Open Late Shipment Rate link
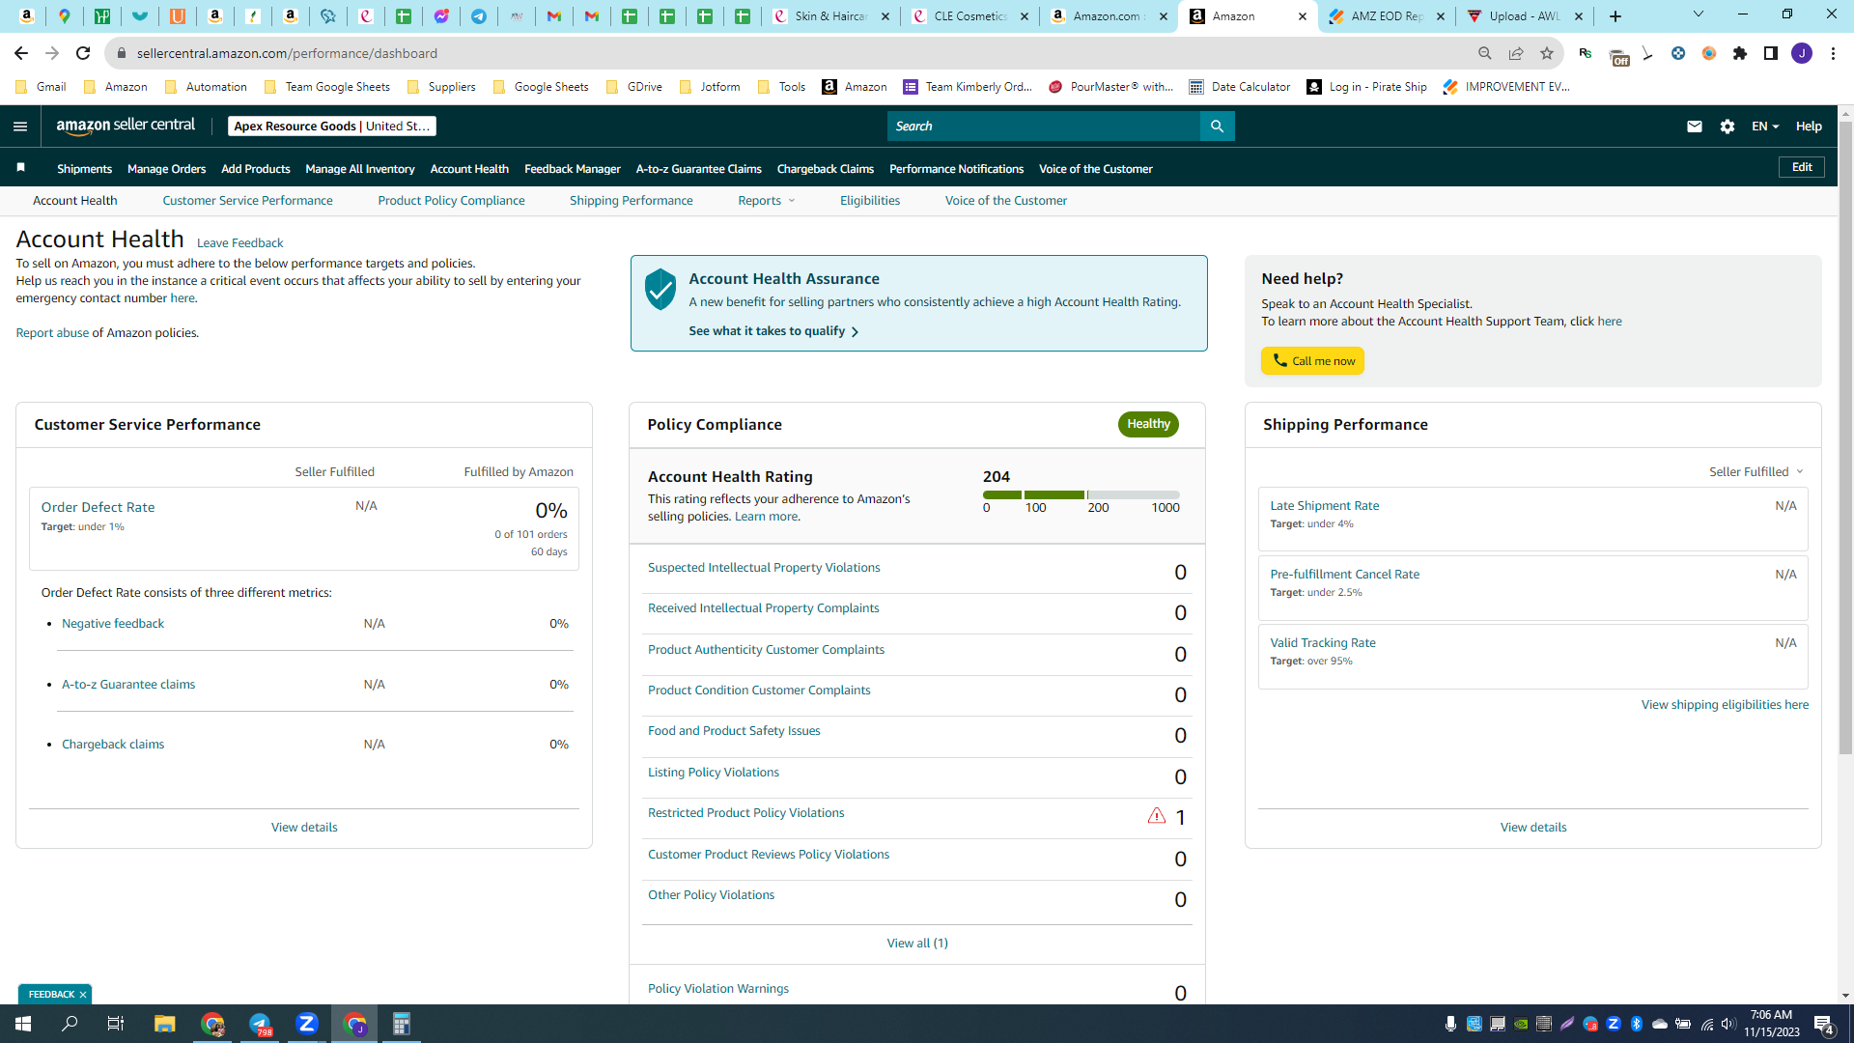Screen dimensions: 1854x1043 pyautogui.click(x=1324, y=506)
